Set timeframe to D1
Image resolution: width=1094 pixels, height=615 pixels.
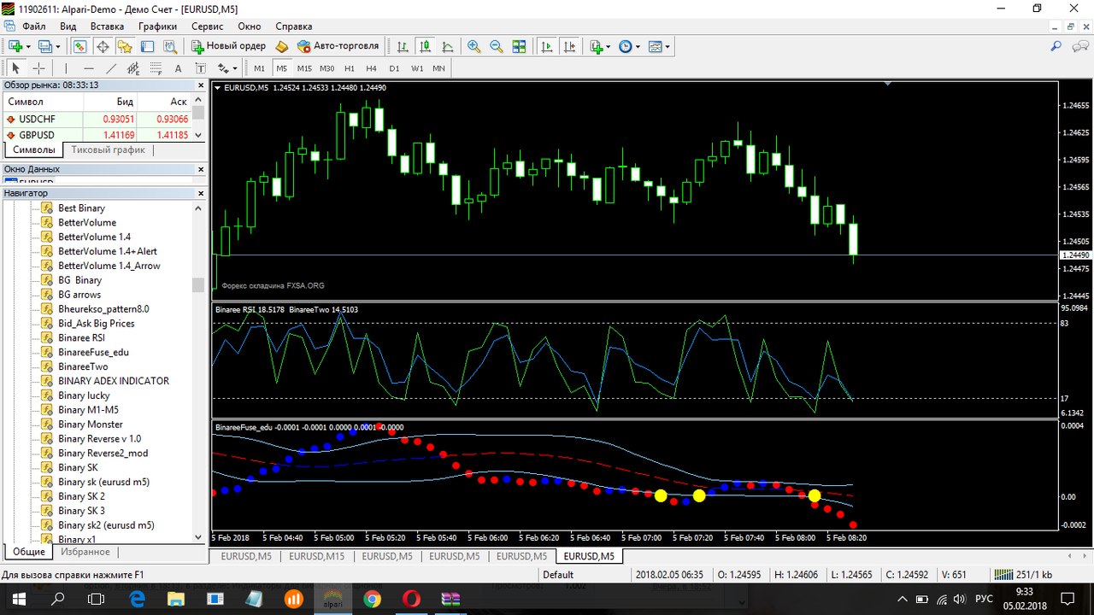coord(394,68)
